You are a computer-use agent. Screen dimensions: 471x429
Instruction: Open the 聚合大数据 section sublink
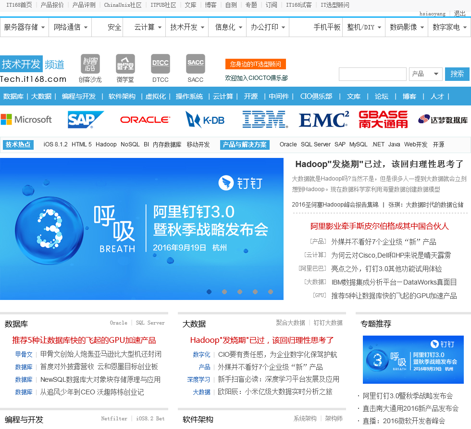coord(290,323)
